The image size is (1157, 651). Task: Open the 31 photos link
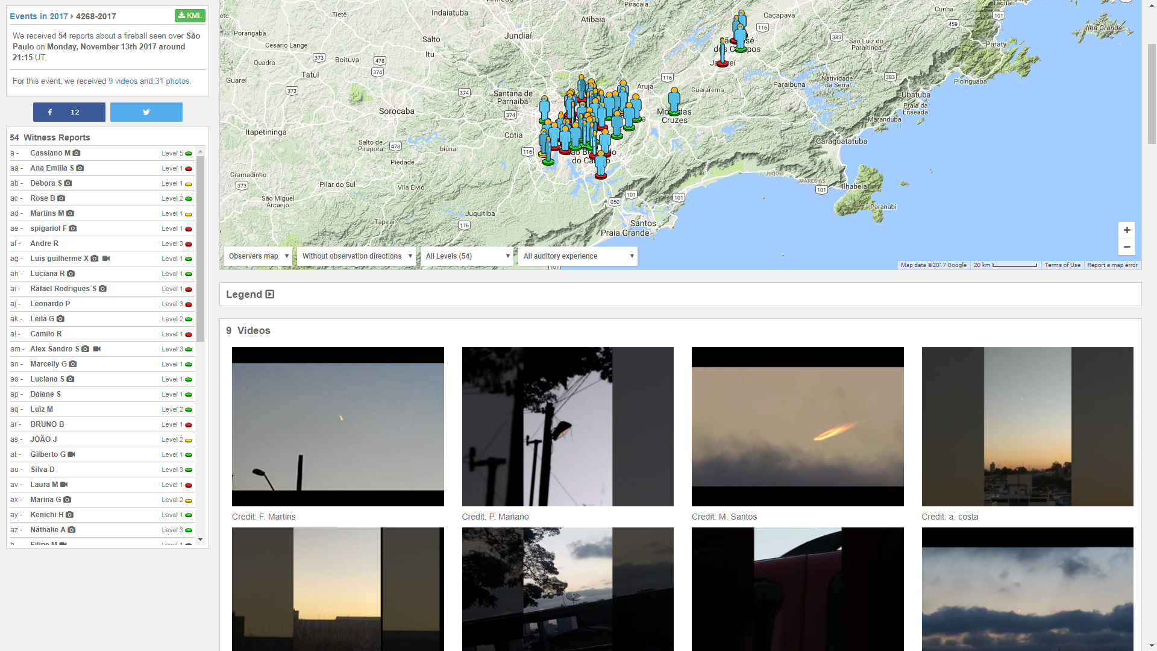172,81
